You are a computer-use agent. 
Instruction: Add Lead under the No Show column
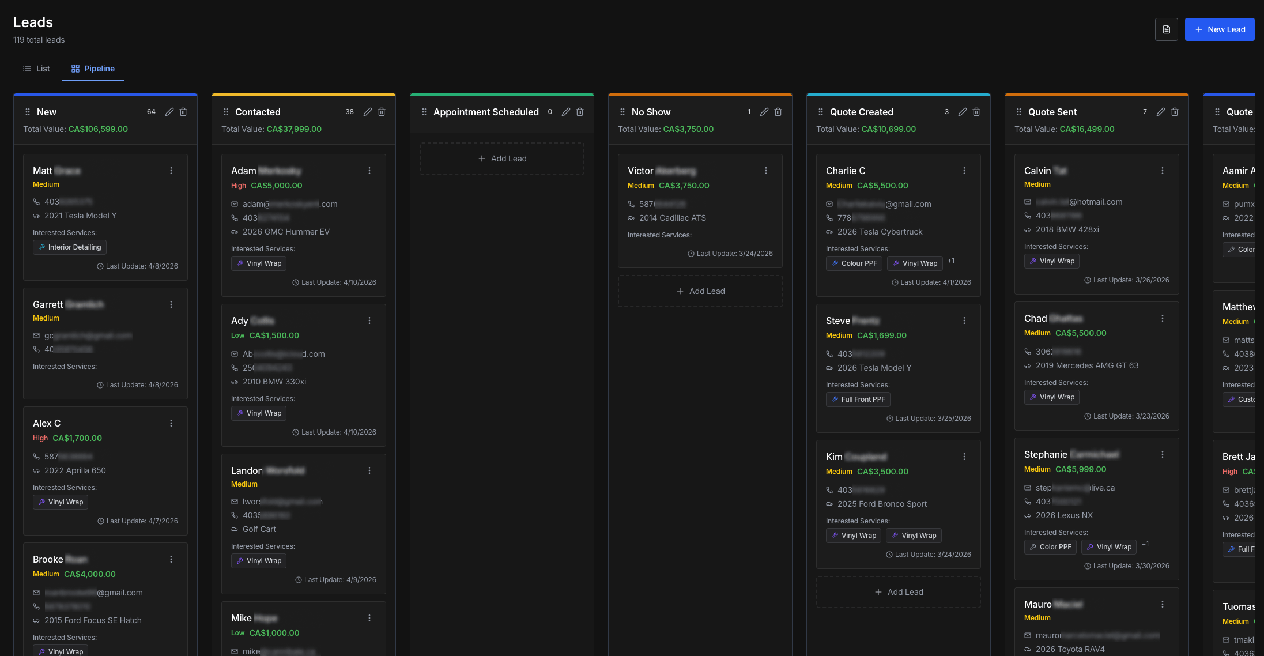click(700, 291)
